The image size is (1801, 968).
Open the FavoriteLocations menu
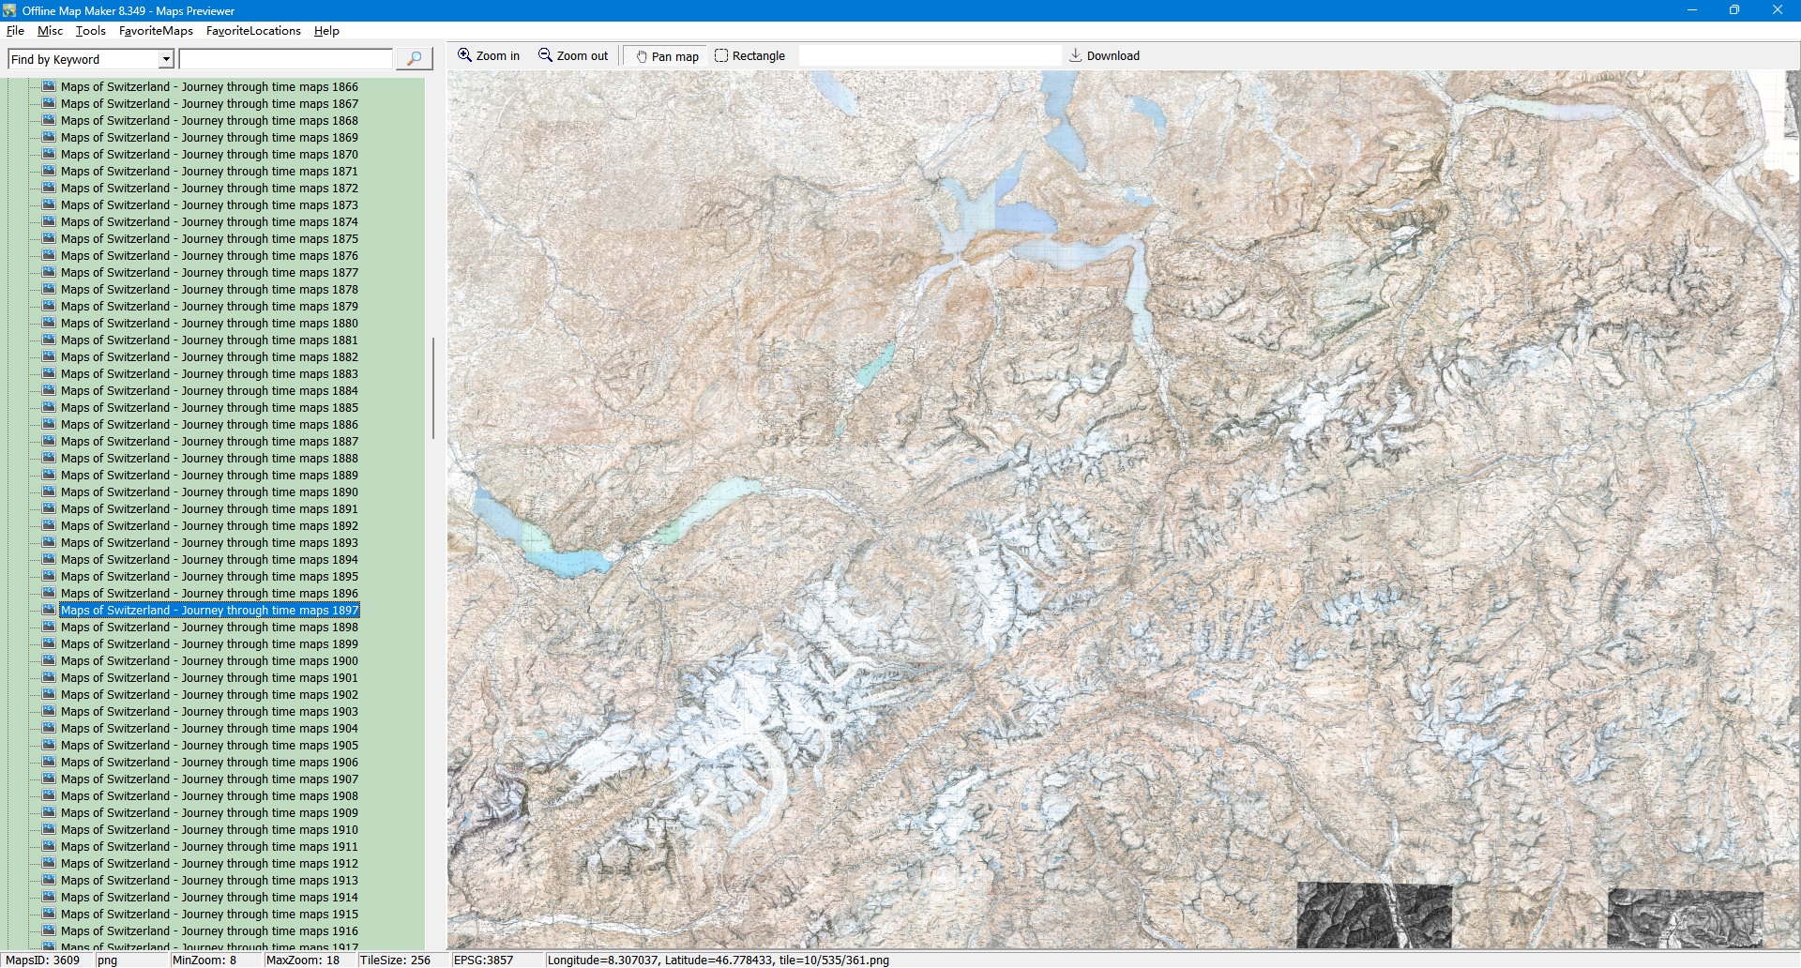pyautogui.click(x=253, y=31)
